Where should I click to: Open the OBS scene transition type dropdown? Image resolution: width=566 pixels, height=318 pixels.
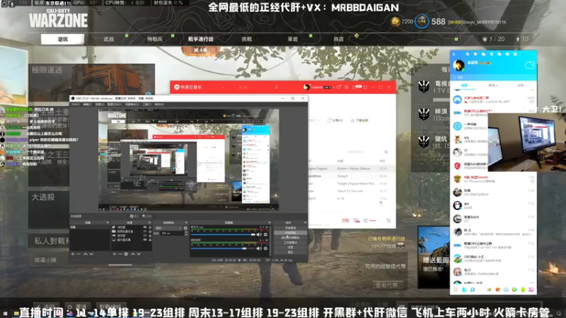click(168, 228)
